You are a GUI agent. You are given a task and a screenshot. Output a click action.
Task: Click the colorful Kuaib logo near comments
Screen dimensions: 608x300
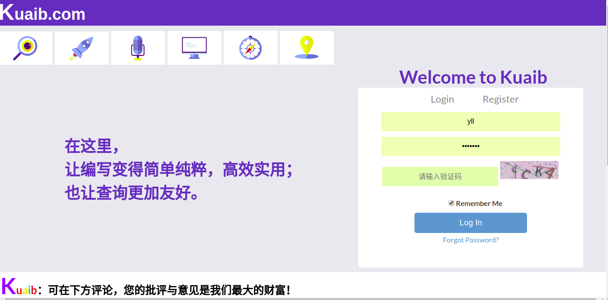19,287
